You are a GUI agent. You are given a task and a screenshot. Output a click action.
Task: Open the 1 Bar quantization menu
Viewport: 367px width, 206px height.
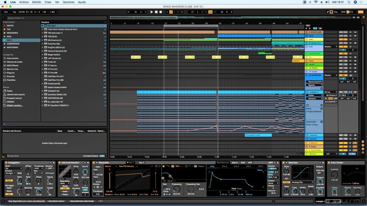tap(54, 12)
